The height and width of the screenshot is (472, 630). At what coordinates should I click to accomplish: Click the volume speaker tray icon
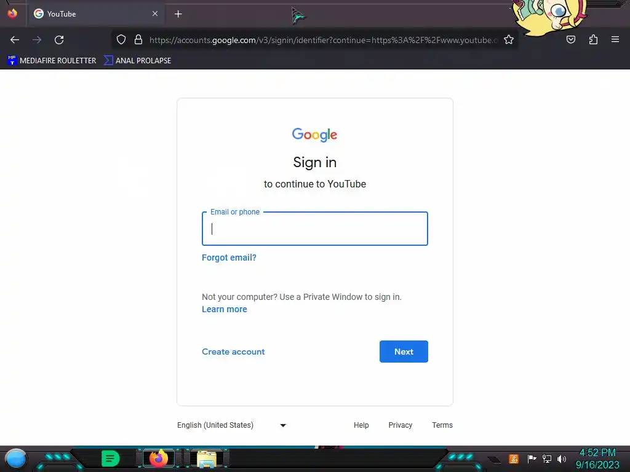tap(562, 458)
